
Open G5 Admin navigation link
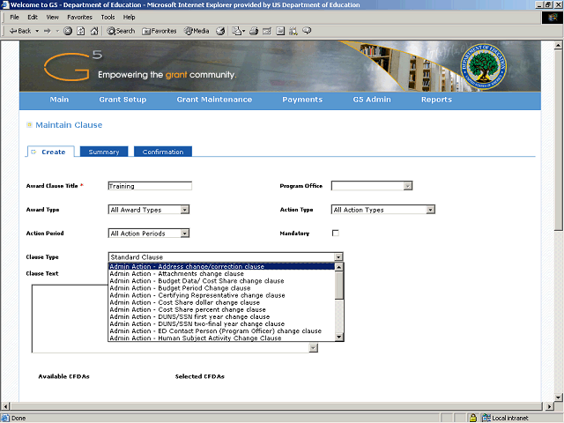coord(372,100)
